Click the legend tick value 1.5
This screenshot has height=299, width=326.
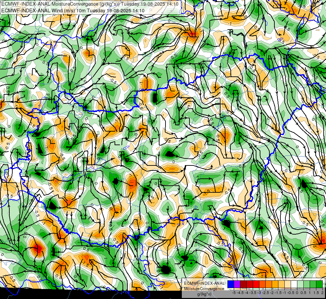coord(316,293)
